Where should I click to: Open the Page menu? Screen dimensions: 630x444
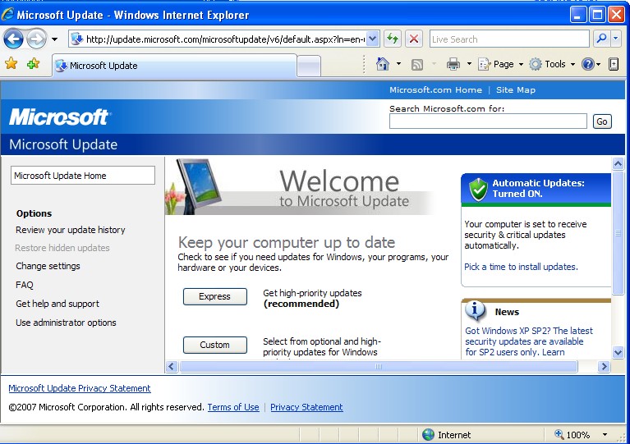click(x=500, y=64)
